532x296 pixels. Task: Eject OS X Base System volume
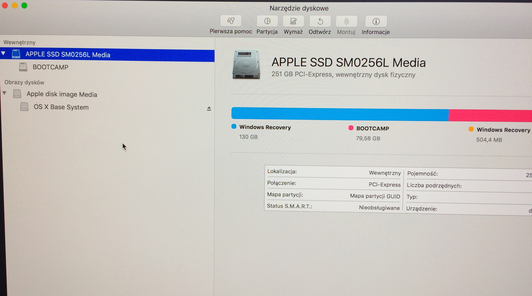pyautogui.click(x=209, y=109)
